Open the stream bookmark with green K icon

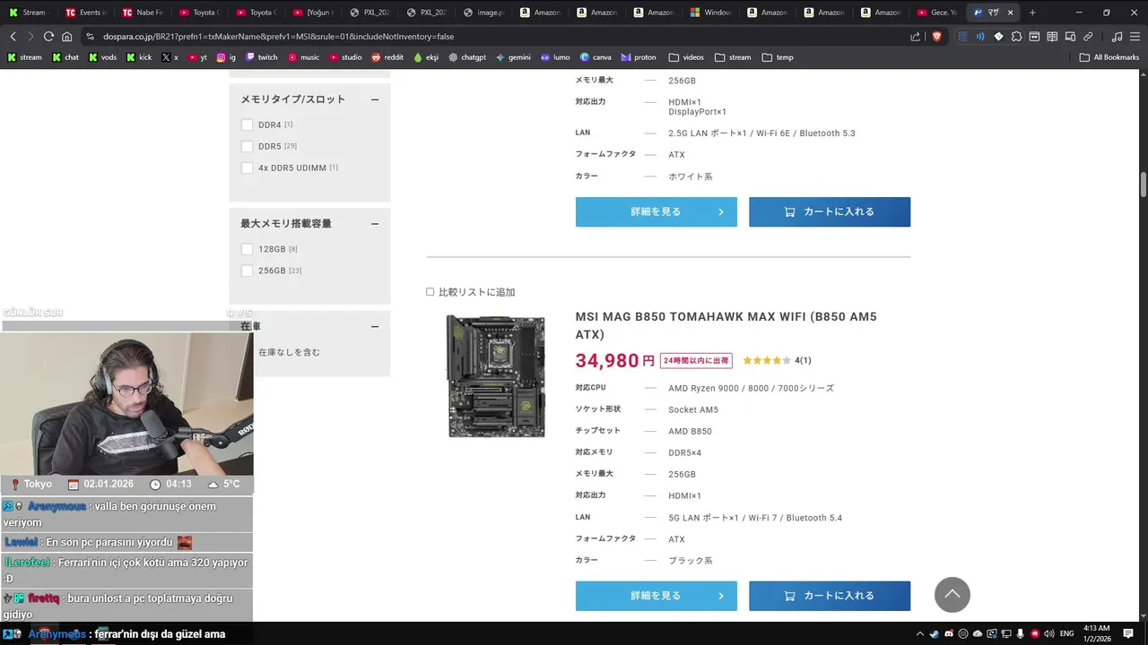point(25,57)
